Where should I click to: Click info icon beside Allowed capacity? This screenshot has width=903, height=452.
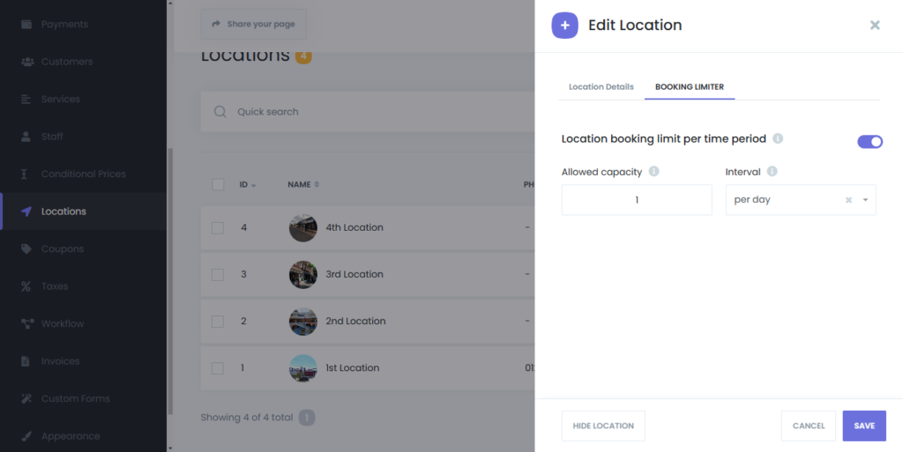(x=653, y=172)
